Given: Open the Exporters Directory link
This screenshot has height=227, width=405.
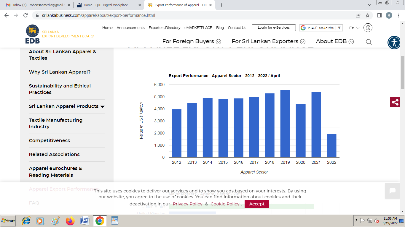Looking at the screenshot, I should (x=165, y=28).
